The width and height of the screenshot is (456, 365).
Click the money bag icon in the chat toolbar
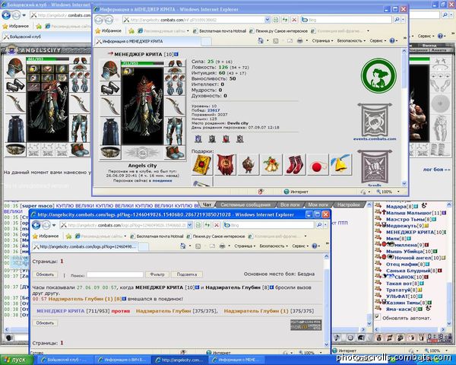click(379, 338)
